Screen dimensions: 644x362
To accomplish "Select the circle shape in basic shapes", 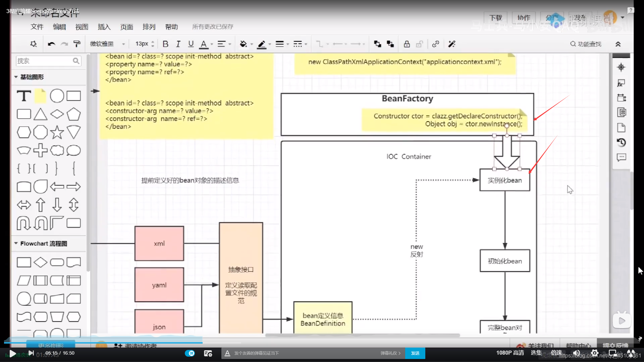I will (x=57, y=96).
